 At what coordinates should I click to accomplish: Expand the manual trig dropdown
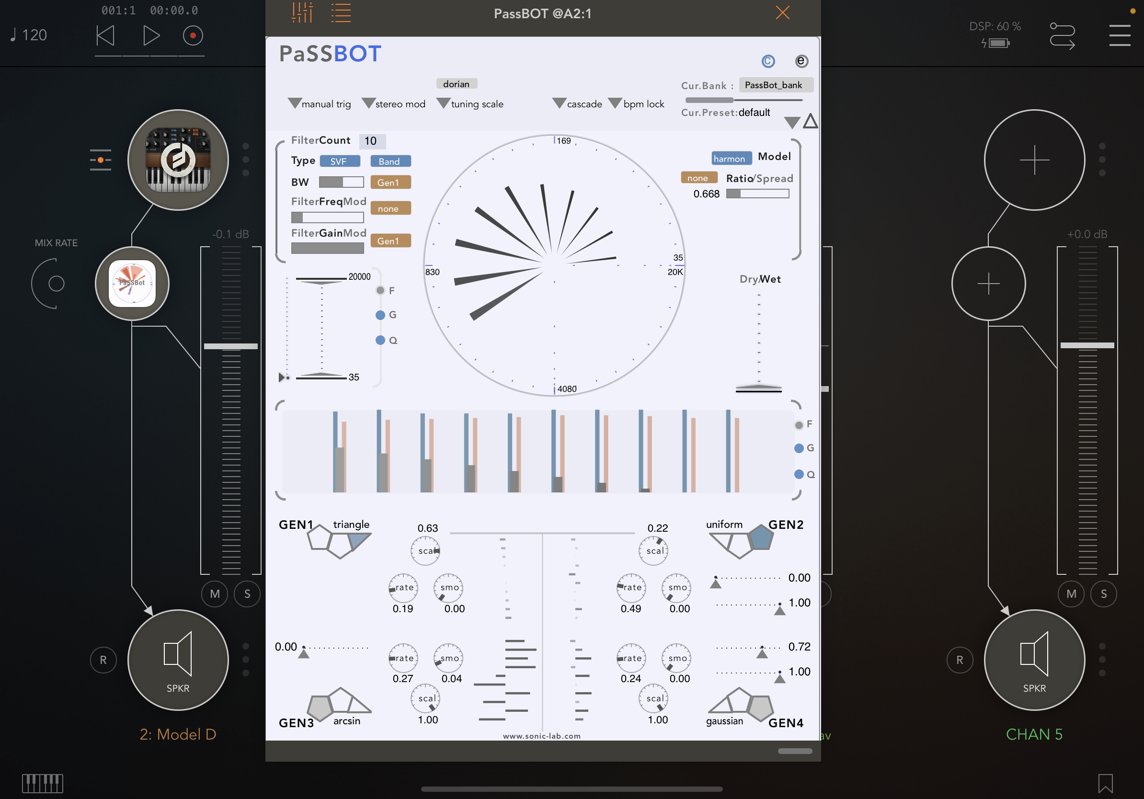320,103
